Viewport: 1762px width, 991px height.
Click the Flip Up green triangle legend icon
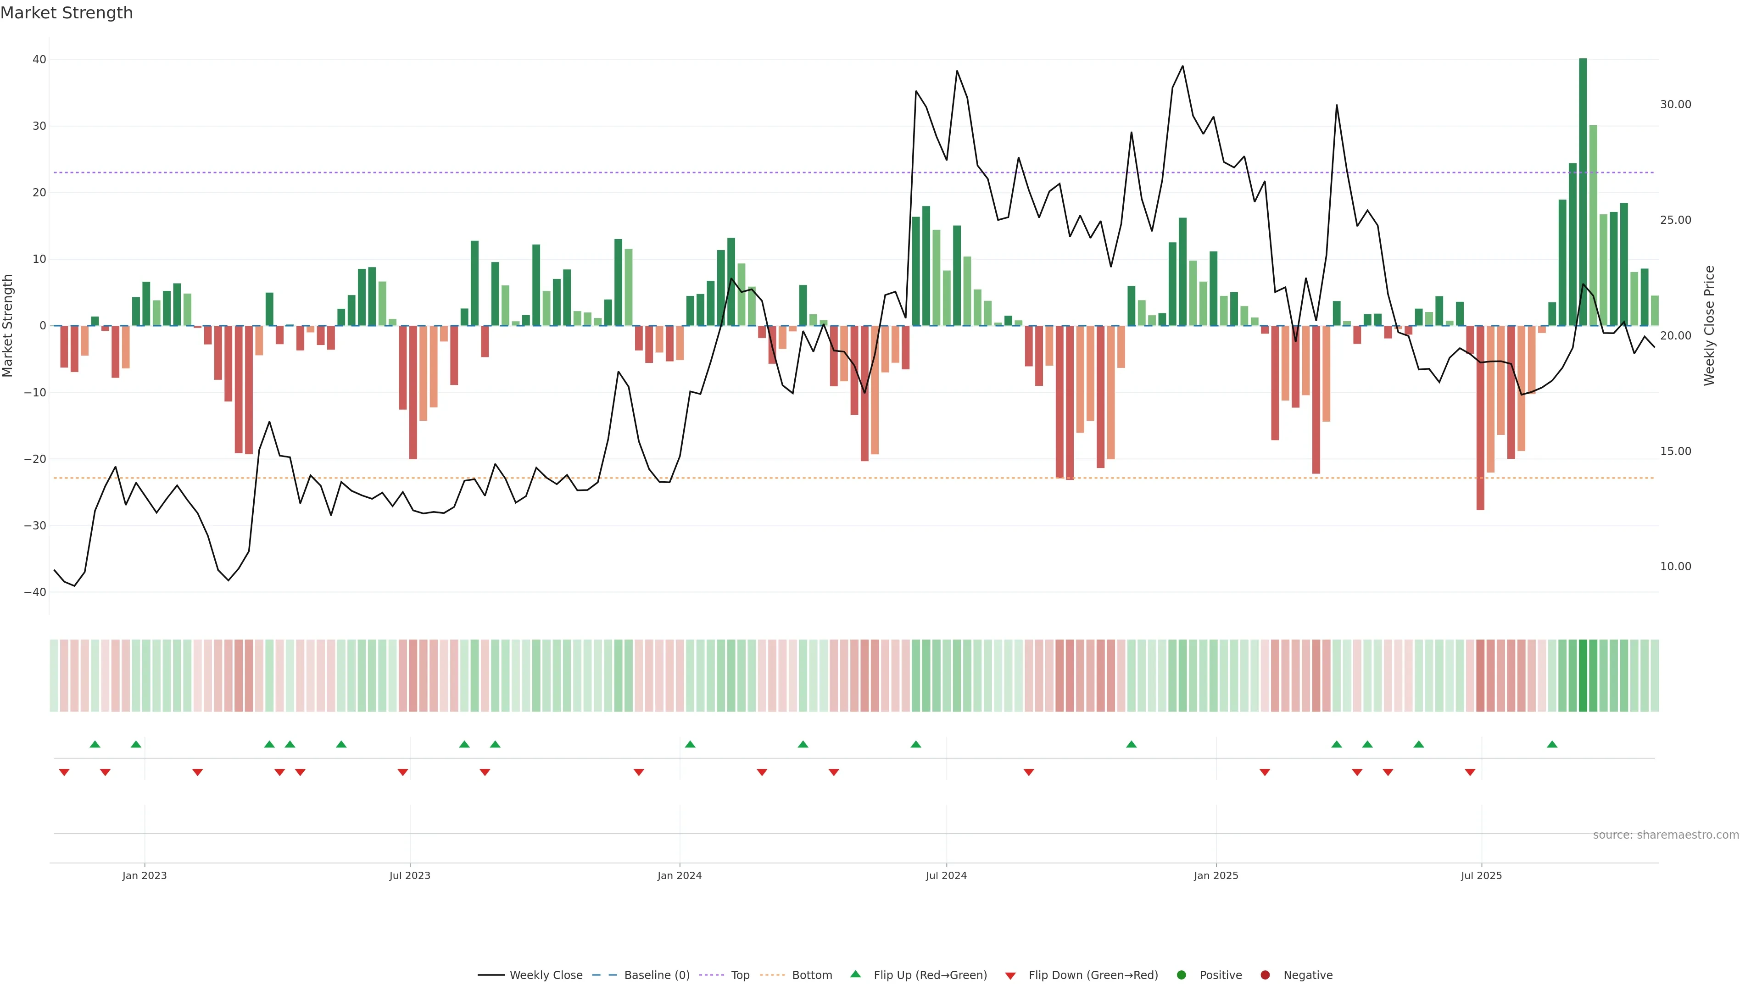[x=855, y=974]
